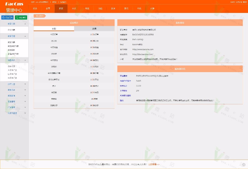This screenshot has height=169, width=248.
Task: Click the home icon on 后台首页 button
Action: [x=4, y=18]
